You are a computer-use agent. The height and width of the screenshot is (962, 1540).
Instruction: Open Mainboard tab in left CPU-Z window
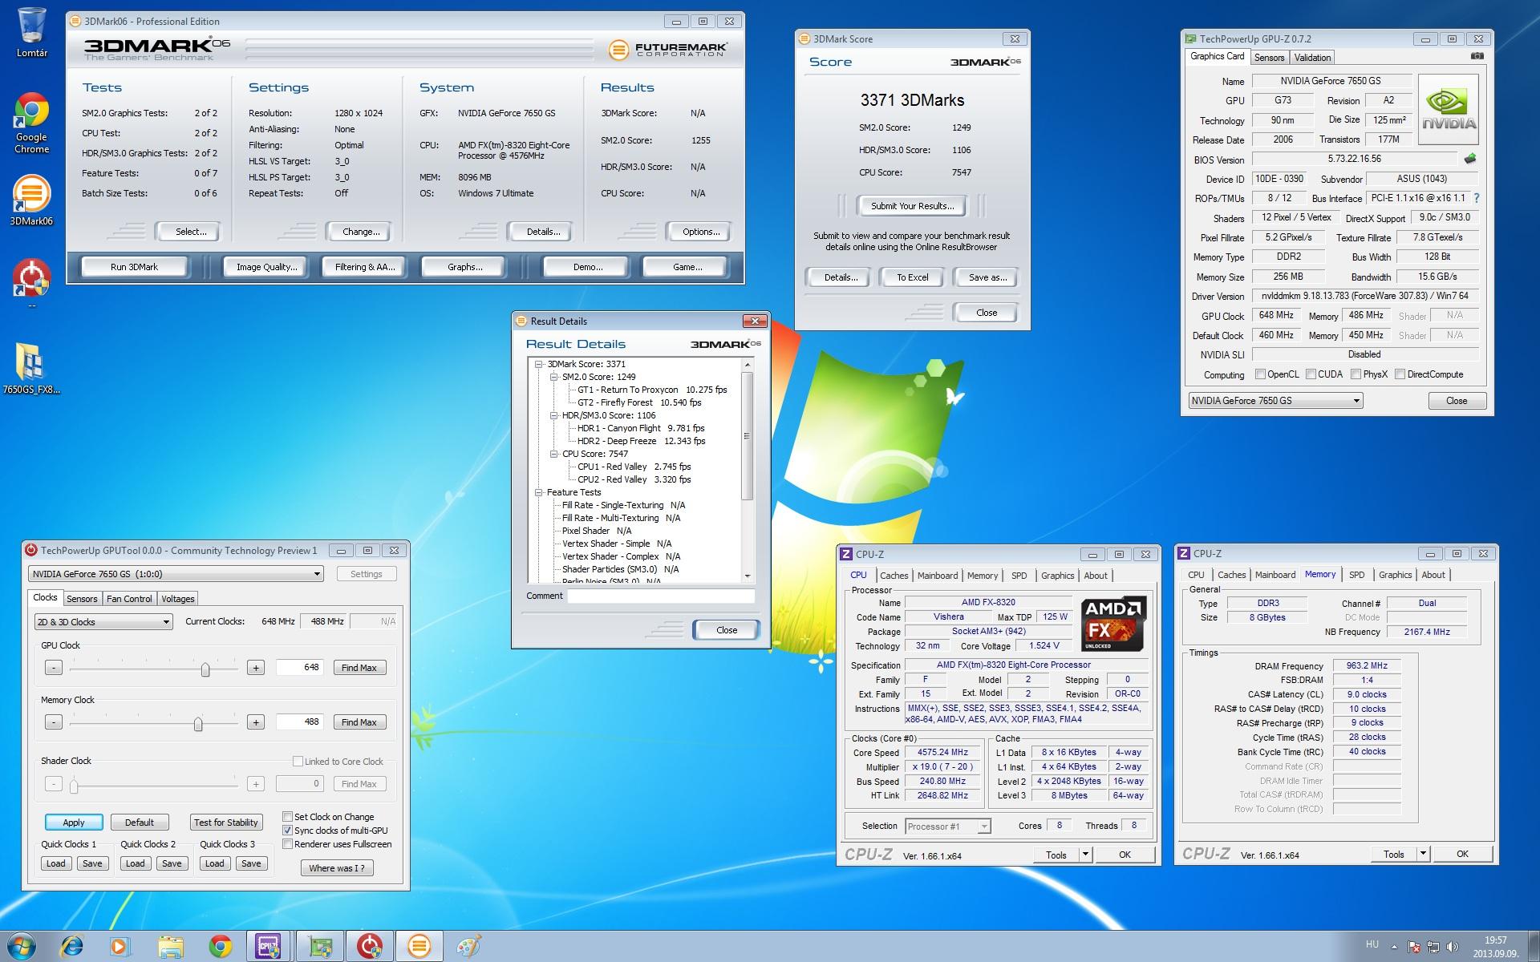[x=938, y=576]
